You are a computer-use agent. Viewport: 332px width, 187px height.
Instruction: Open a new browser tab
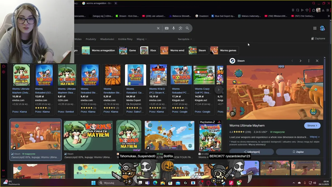tap(116, 3)
